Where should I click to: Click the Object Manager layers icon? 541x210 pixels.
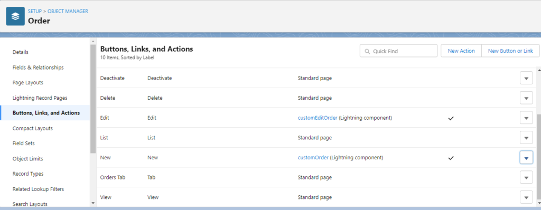pyautogui.click(x=15, y=16)
